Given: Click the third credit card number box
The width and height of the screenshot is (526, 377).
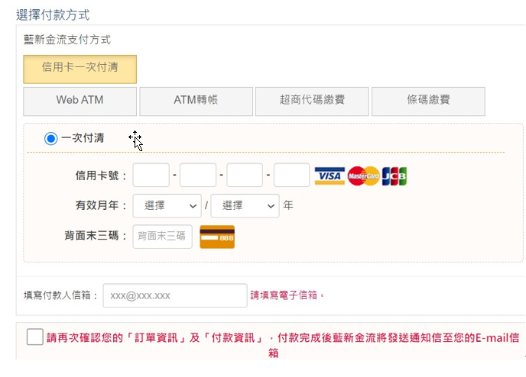Looking at the screenshot, I should [x=245, y=176].
